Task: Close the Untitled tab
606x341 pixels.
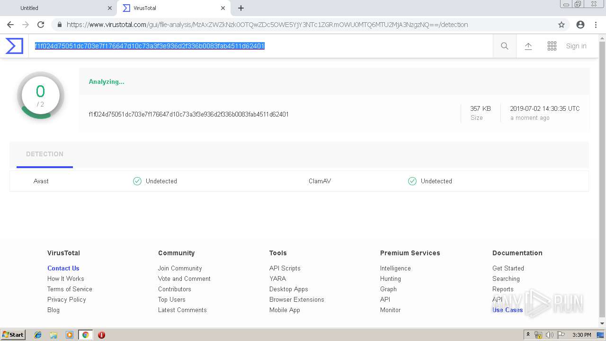Action: (x=110, y=8)
